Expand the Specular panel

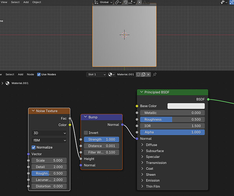pyautogui.click(x=142, y=157)
